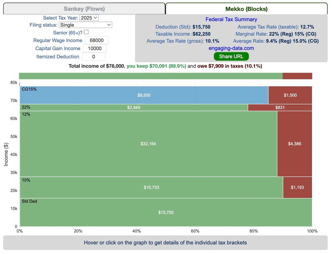Select the red $1,500 capital gains tax block
Image resolution: width=332 pixels, height=254 pixels.
pos(290,95)
